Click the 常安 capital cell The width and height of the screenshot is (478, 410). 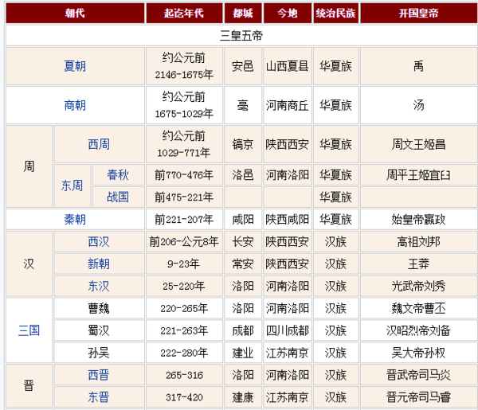243,264
